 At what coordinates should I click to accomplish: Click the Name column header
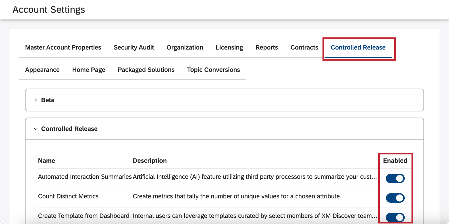click(46, 161)
